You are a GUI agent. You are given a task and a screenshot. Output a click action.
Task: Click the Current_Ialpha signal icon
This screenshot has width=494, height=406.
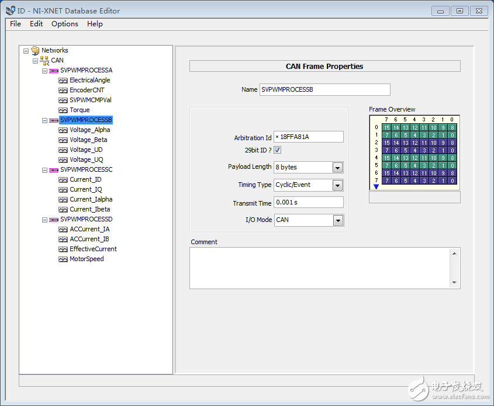[x=63, y=200]
